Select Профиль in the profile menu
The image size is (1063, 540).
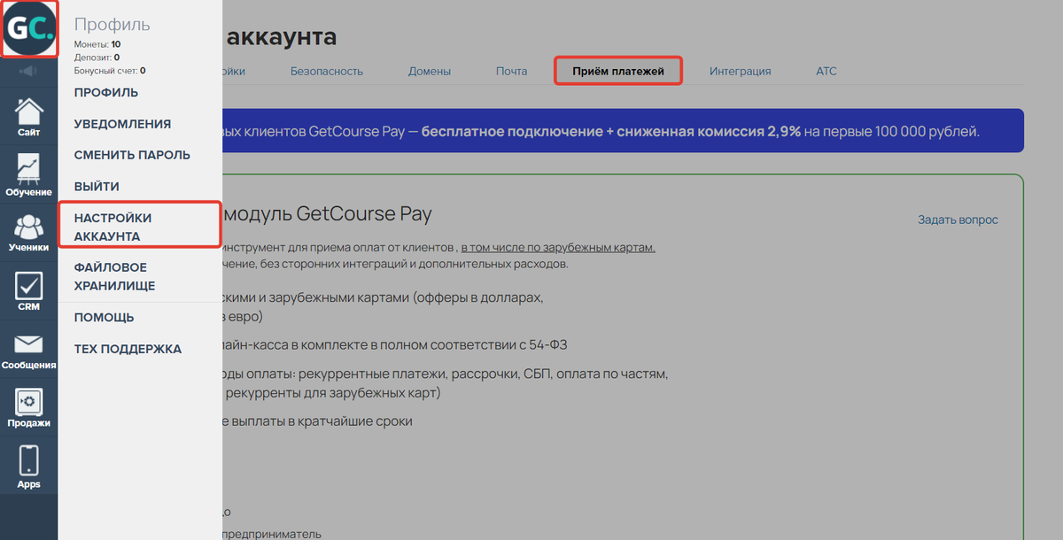click(x=106, y=92)
